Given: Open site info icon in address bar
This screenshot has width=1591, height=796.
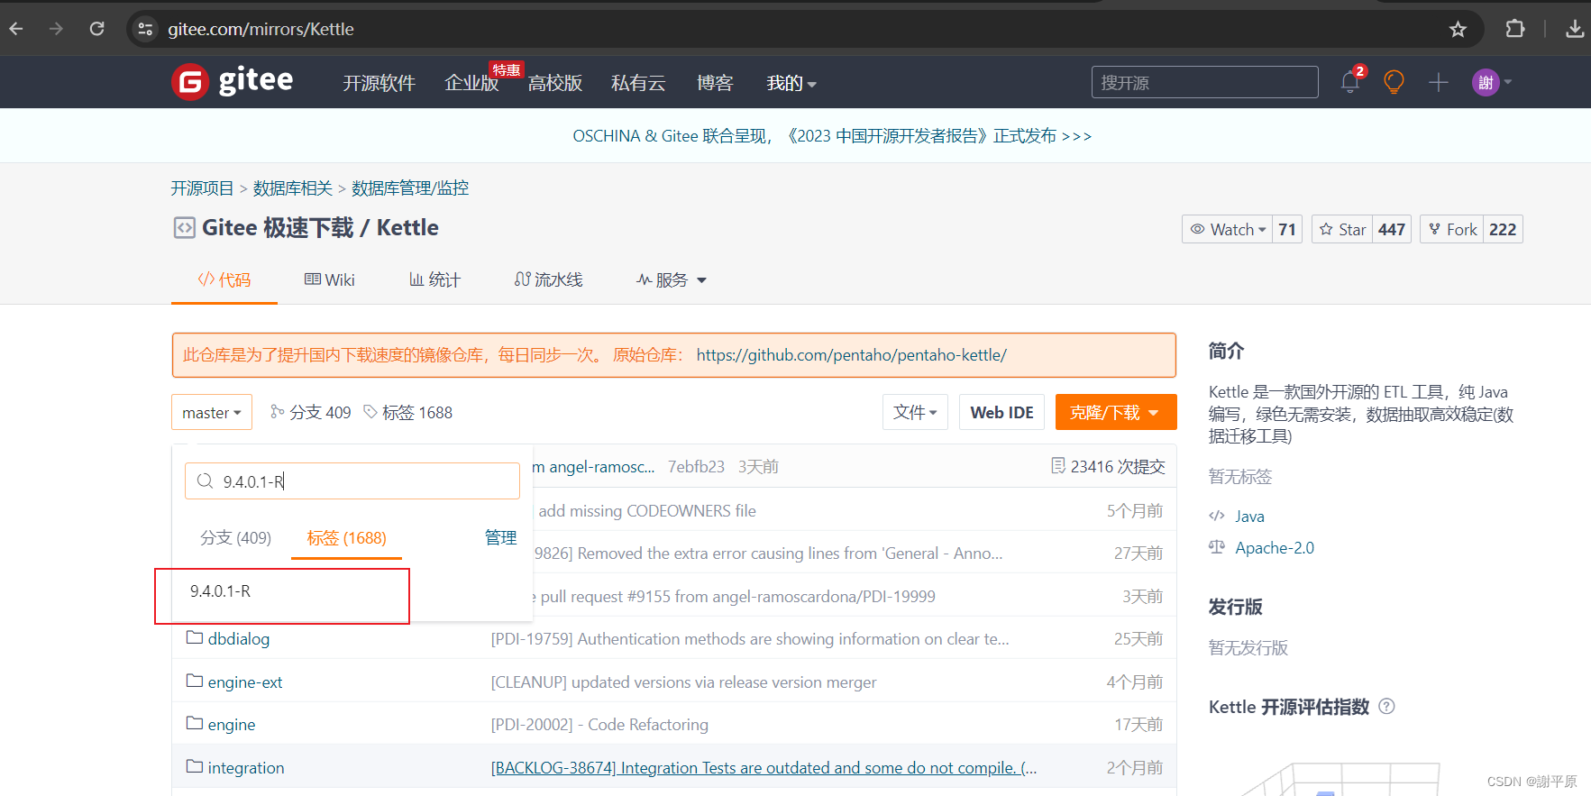Looking at the screenshot, I should 145,29.
